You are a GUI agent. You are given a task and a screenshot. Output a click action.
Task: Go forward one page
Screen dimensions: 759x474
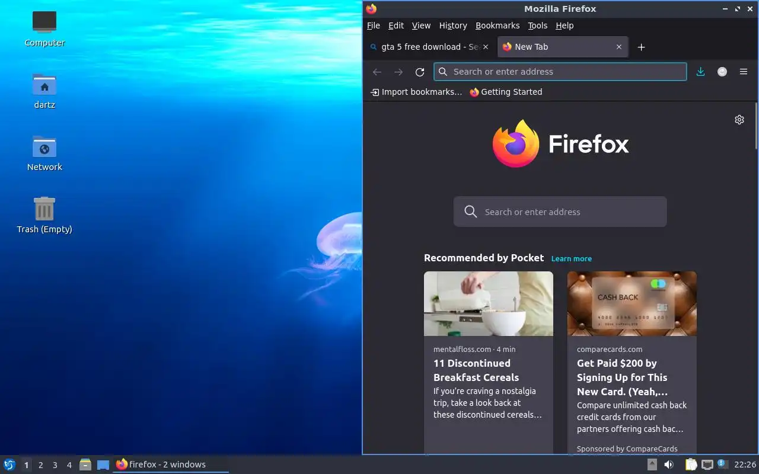pyautogui.click(x=398, y=72)
